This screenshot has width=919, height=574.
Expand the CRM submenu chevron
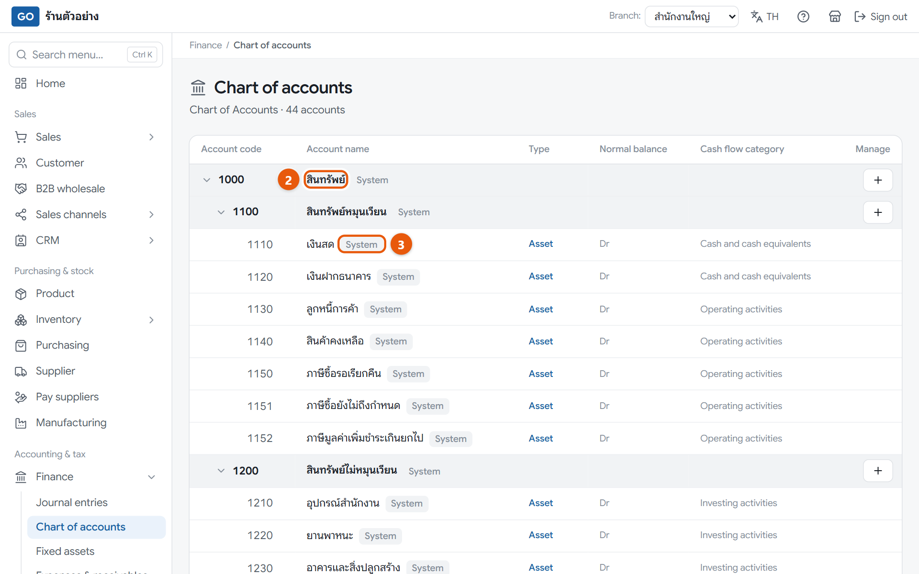coord(151,241)
